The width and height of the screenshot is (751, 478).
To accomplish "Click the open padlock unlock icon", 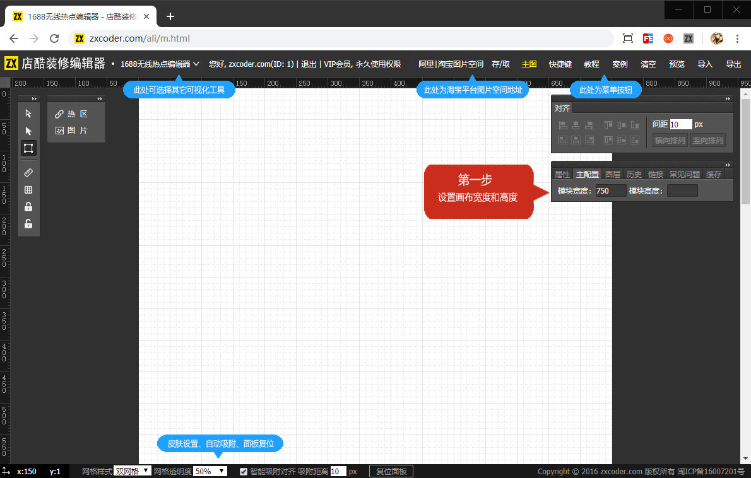I will pyautogui.click(x=28, y=223).
